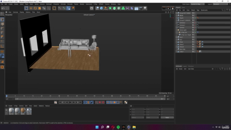The width and height of the screenshot is (231, 130).
Task: Click filter funnel icon in Objects manager
Action: click(227, 10)
